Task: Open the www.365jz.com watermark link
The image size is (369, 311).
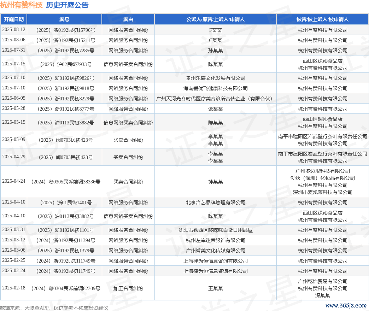Action: (346, 305)
